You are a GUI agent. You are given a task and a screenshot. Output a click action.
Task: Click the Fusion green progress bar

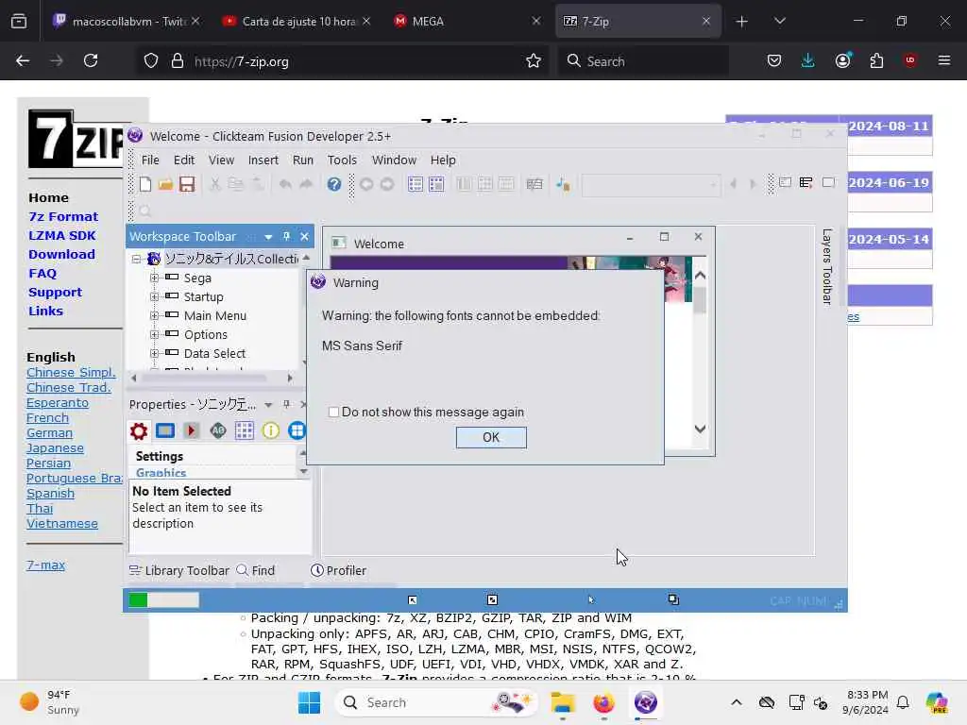[x=163, y=599]
